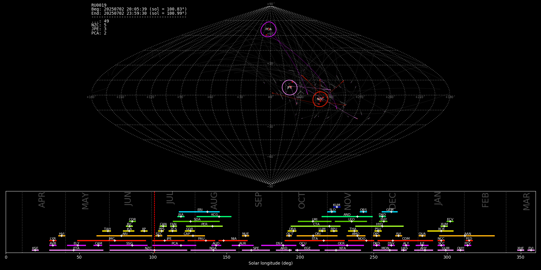Click the orange ORI shower bar
541x270 pixels.
point(317,236)
